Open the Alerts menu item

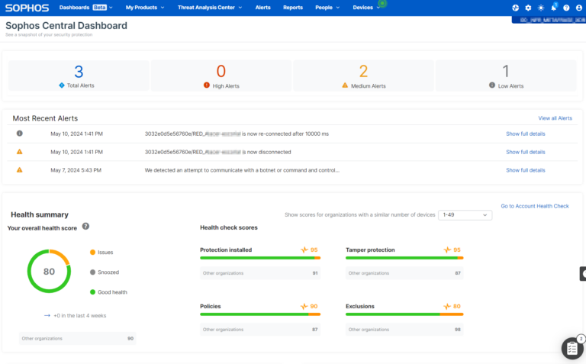click(262, 8)
